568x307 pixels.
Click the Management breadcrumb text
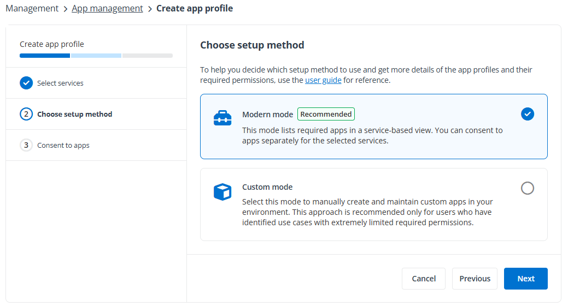(x=32, y=8)
